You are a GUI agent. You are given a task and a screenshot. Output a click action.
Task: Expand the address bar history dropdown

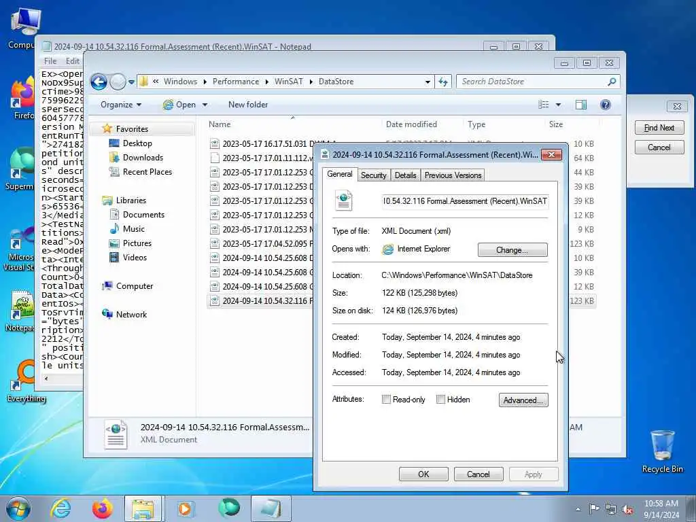pos(428,82)
